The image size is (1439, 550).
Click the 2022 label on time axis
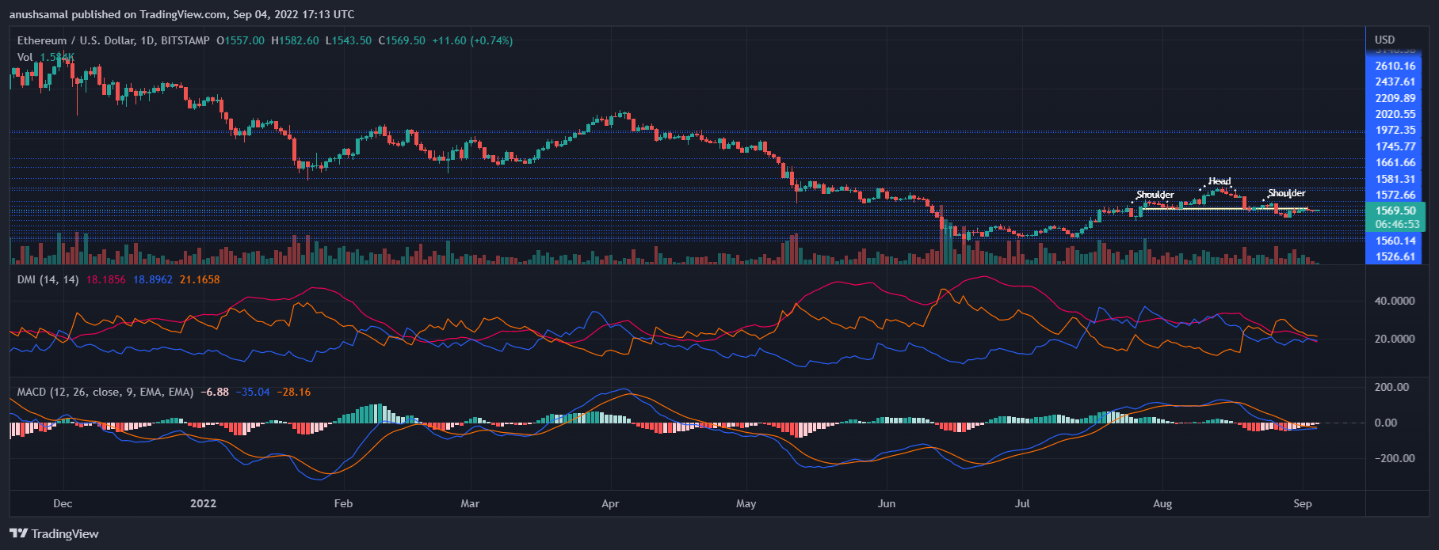pos(204,503)
